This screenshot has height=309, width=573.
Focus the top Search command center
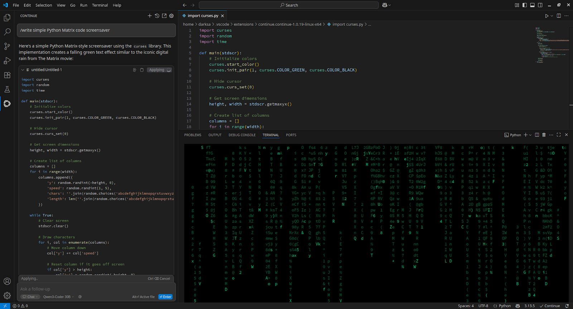tap(289, 5)
